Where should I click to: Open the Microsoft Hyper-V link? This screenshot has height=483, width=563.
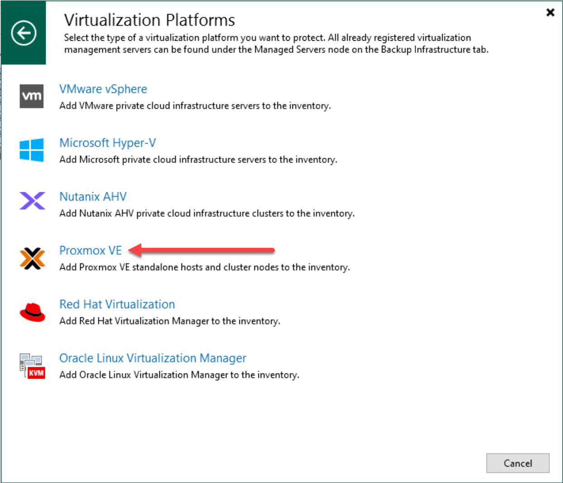(108, 143)
